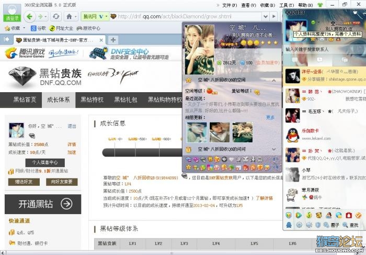
Task: Click the 黑钻贵族 diamond logo
Action: pyautogui.click(x=45, y=76)
